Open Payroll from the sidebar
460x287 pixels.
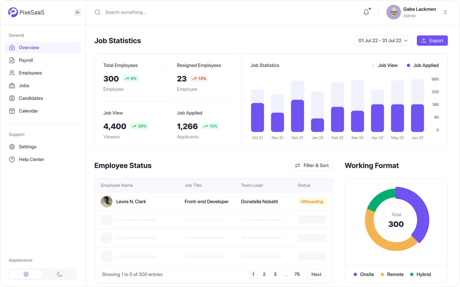26,60
